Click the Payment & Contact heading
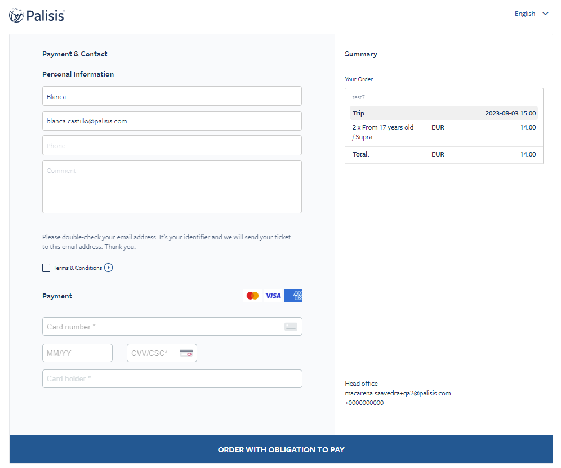 [x=75, y=54]
